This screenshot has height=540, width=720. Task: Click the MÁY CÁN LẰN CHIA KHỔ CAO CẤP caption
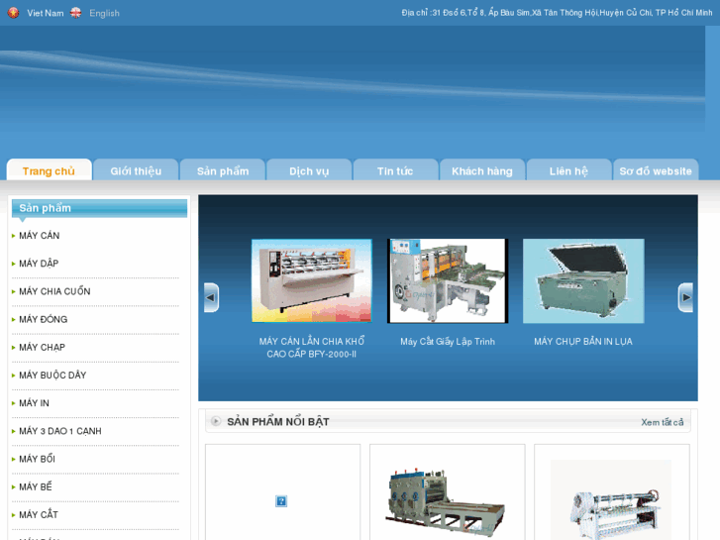312,348
